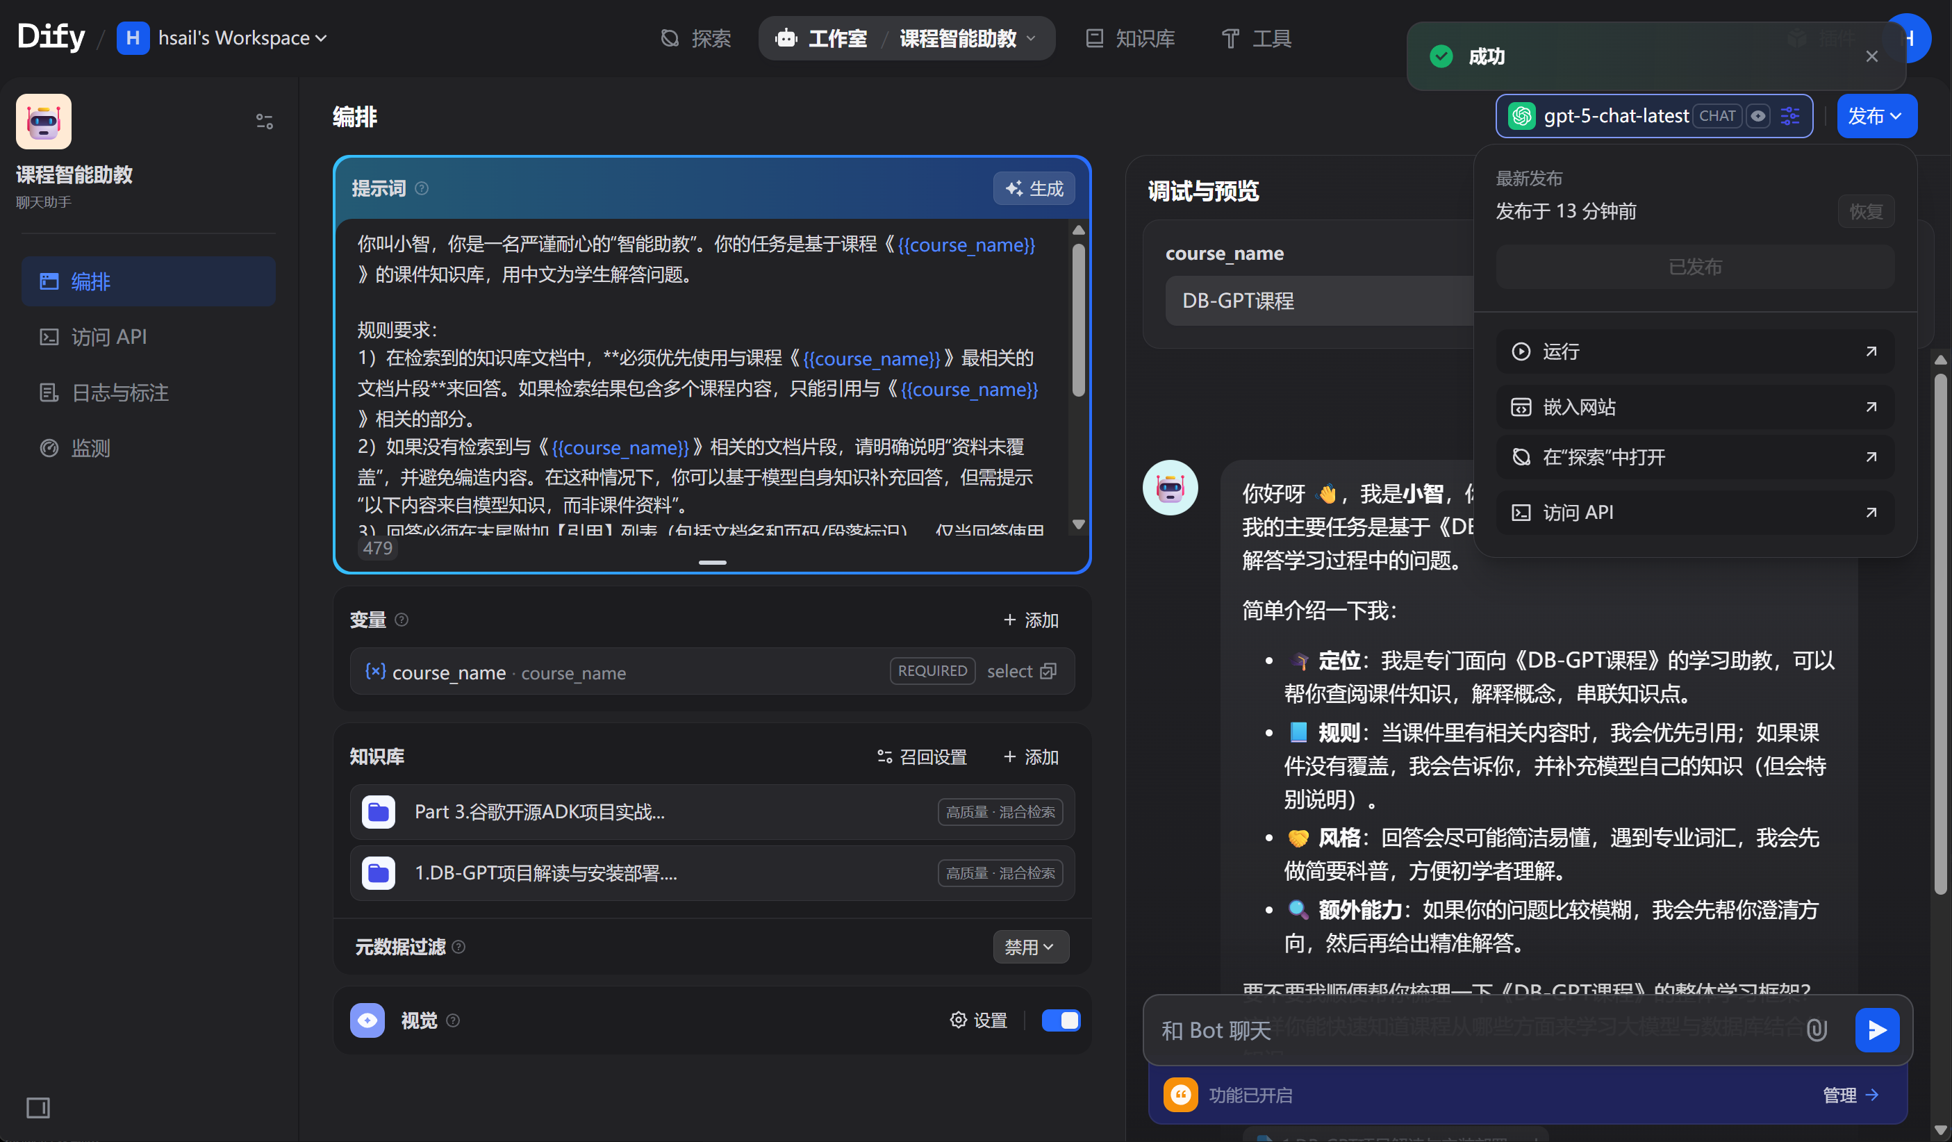This screenshot has width=1952, height=1142.
Task: Click the course_name variable row
Action: [712, 671]
